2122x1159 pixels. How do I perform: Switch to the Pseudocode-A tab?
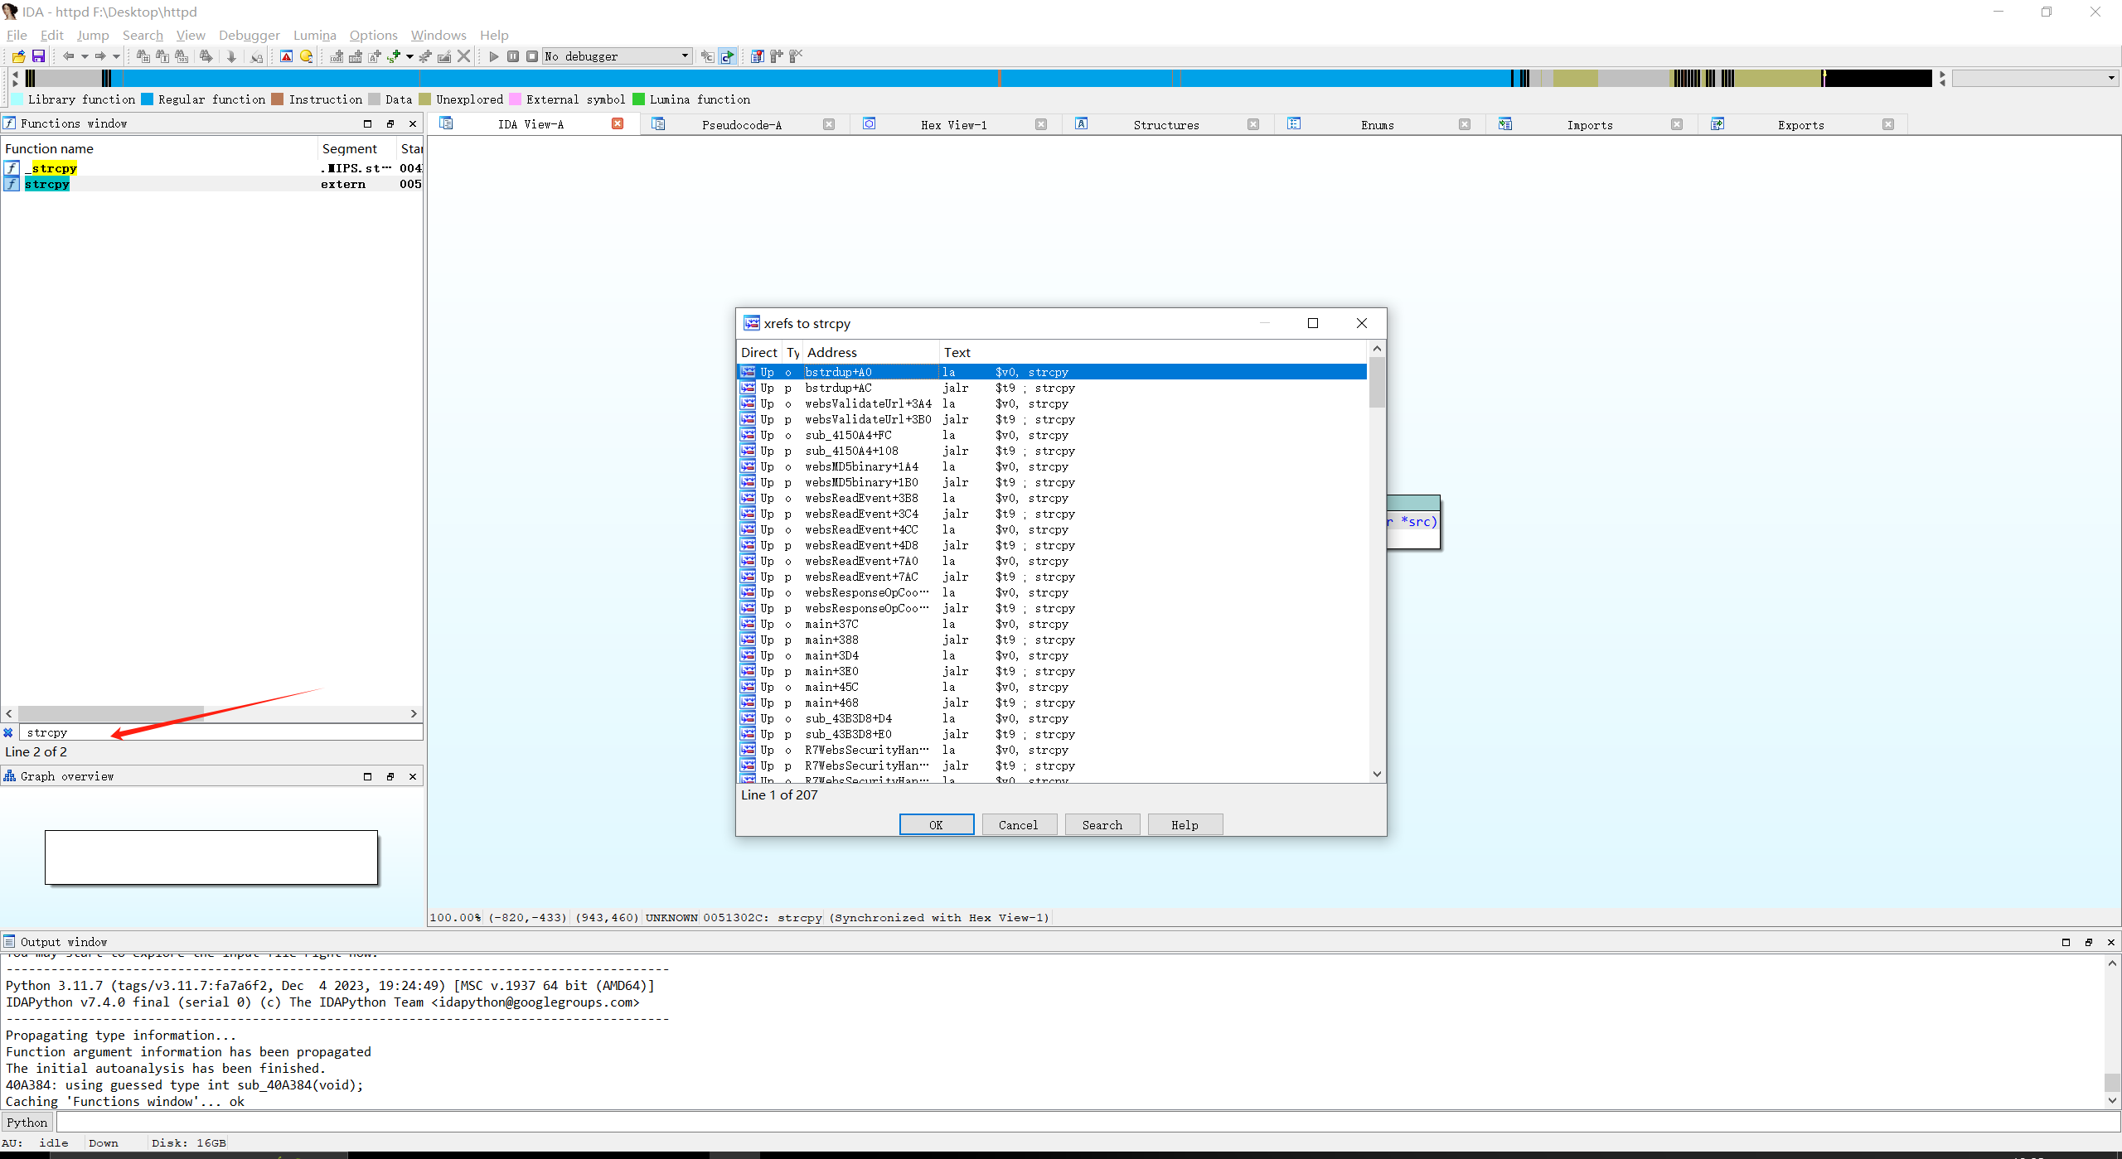pos(741,124)
